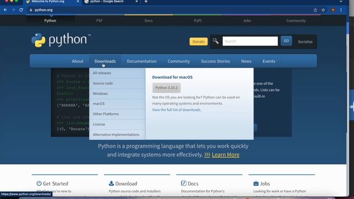Go back with the browser back arrow
The image size is (354, 199).
tap(5, 10)
